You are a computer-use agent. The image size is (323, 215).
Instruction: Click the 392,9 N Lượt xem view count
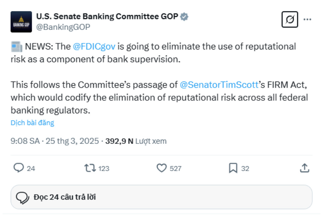pos(136,141)
